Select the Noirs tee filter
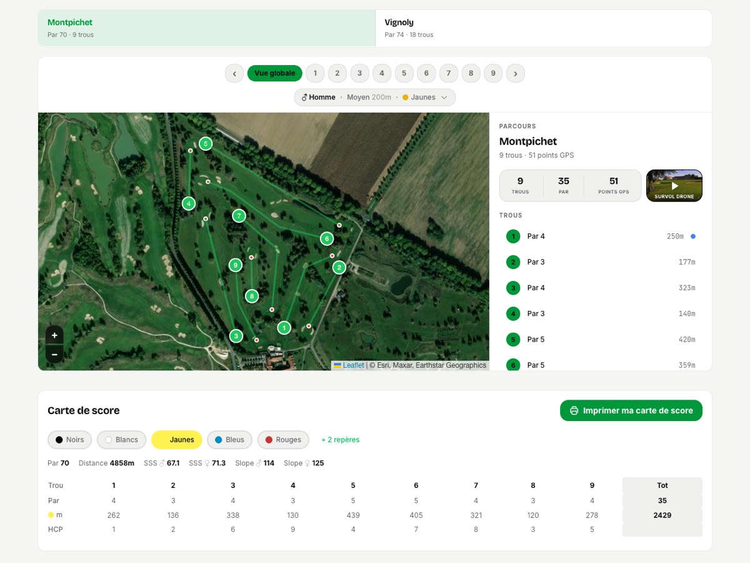750x563 pixels. 69,440
